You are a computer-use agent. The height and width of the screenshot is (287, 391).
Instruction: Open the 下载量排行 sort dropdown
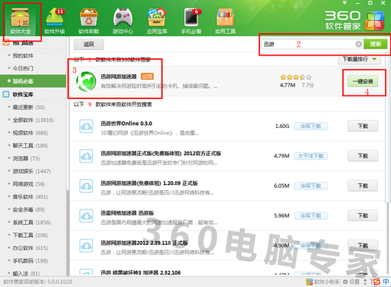click(359, 59)
